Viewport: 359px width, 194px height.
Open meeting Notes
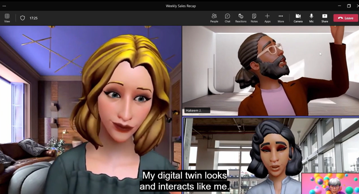click(254, 18)
